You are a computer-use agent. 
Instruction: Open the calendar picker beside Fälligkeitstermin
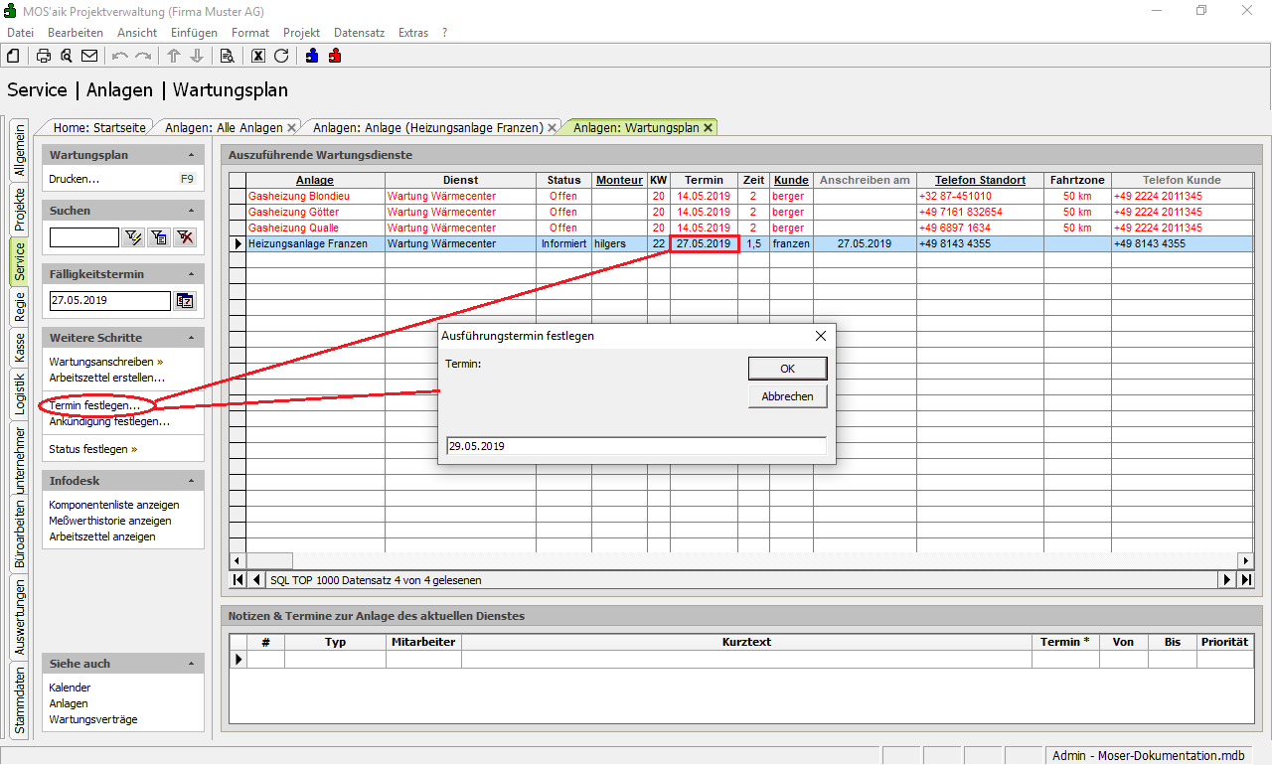185,301
